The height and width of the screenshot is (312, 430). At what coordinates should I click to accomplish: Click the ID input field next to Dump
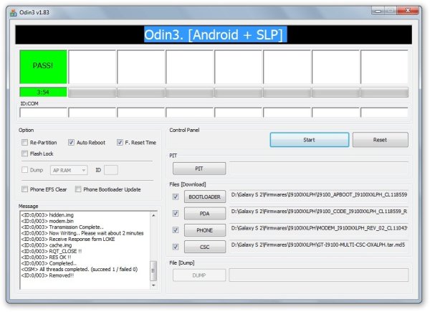coord(111,170)
